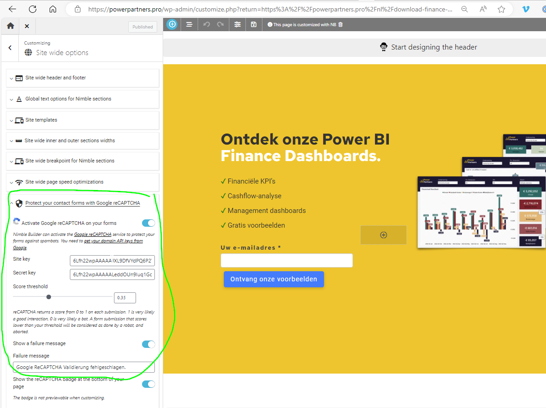
Task: Click the info icon beside customized notice
Action: (270, 24)
